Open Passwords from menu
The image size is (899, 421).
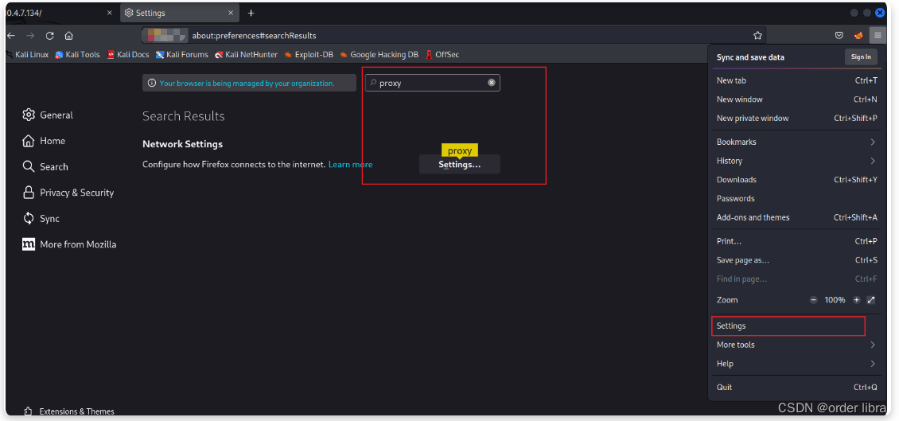click(797, 198)
